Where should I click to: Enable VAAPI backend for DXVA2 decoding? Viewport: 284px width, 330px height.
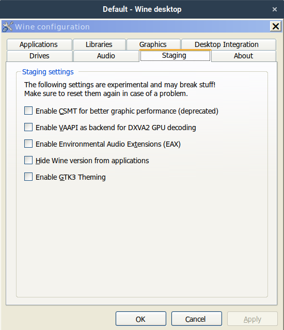tap(28, 128)
